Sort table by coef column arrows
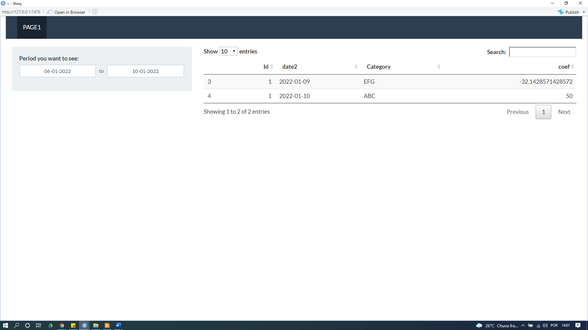Image resolution: width=588 pixels, height=330 pixels. coord(573,67)
